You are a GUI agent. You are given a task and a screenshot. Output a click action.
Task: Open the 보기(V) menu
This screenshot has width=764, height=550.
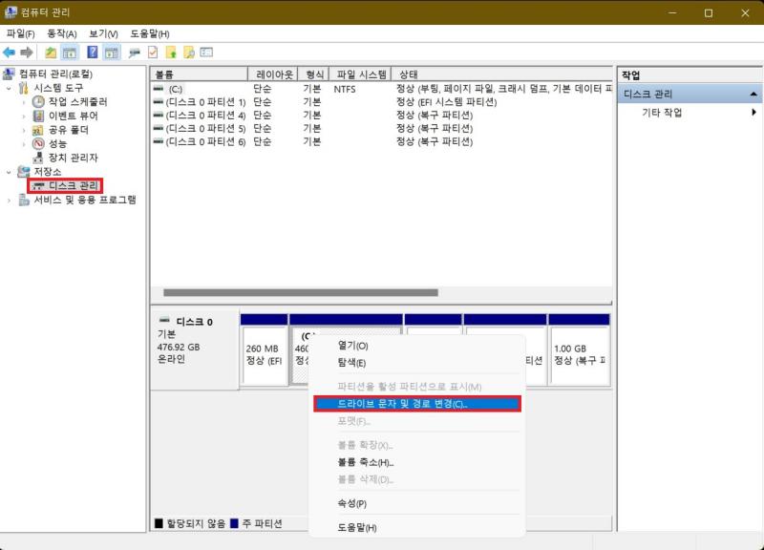103,33
